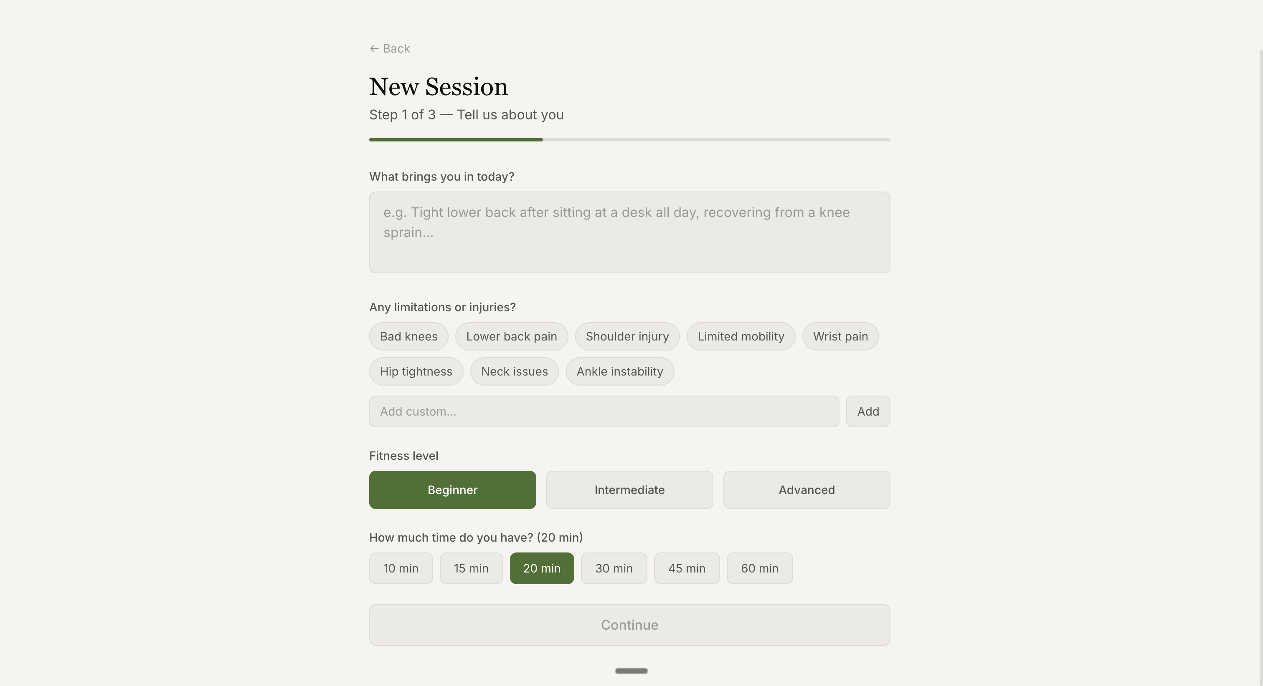The image size is (1263, 686).
Task: Click the Add button for custom limitation
Action: point(868,411)
